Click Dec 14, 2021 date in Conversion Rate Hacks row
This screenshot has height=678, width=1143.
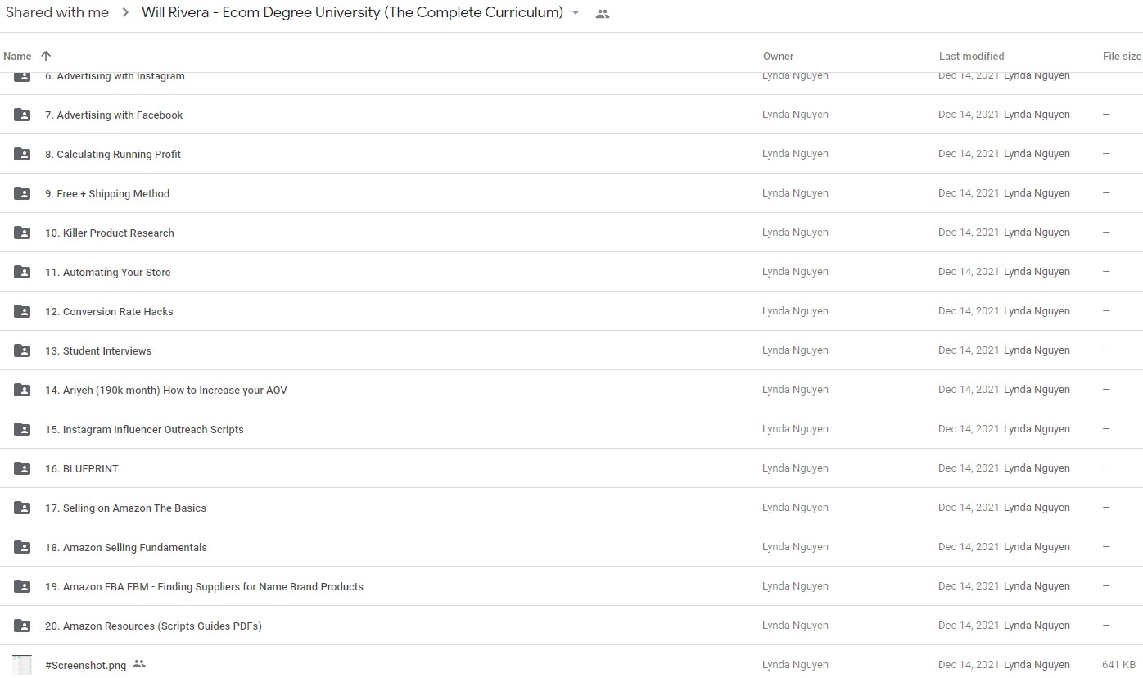tap(969, 311)
